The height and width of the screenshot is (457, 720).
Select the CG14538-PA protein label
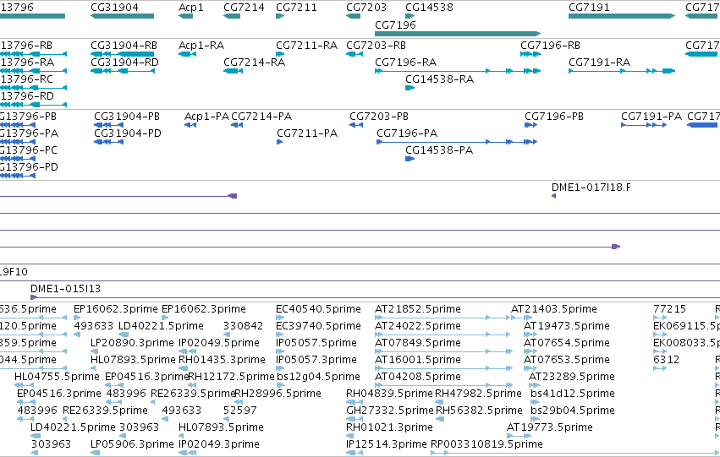coord(439,150)
